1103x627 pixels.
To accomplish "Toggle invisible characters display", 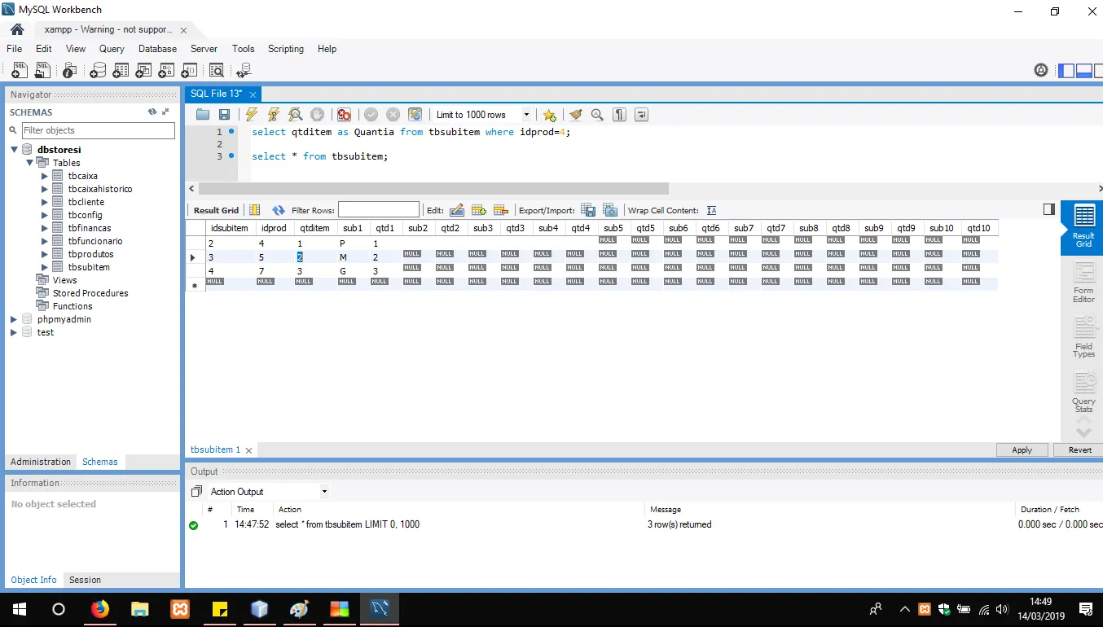I will point(619,115).
